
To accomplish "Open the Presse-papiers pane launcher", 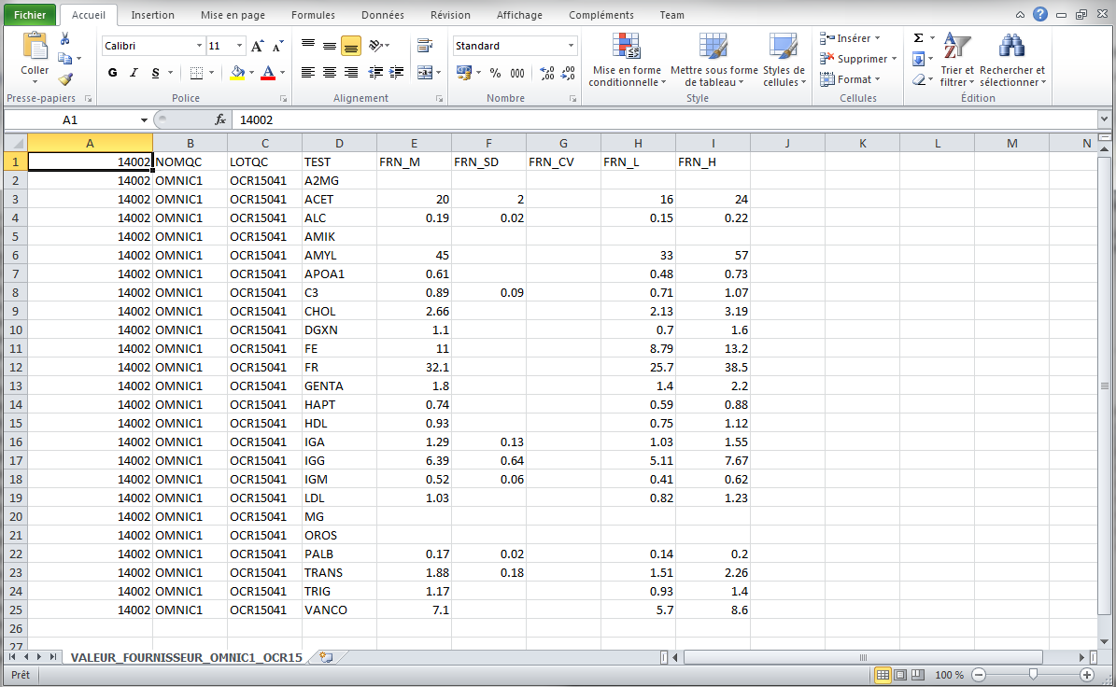I will [89, 99].
